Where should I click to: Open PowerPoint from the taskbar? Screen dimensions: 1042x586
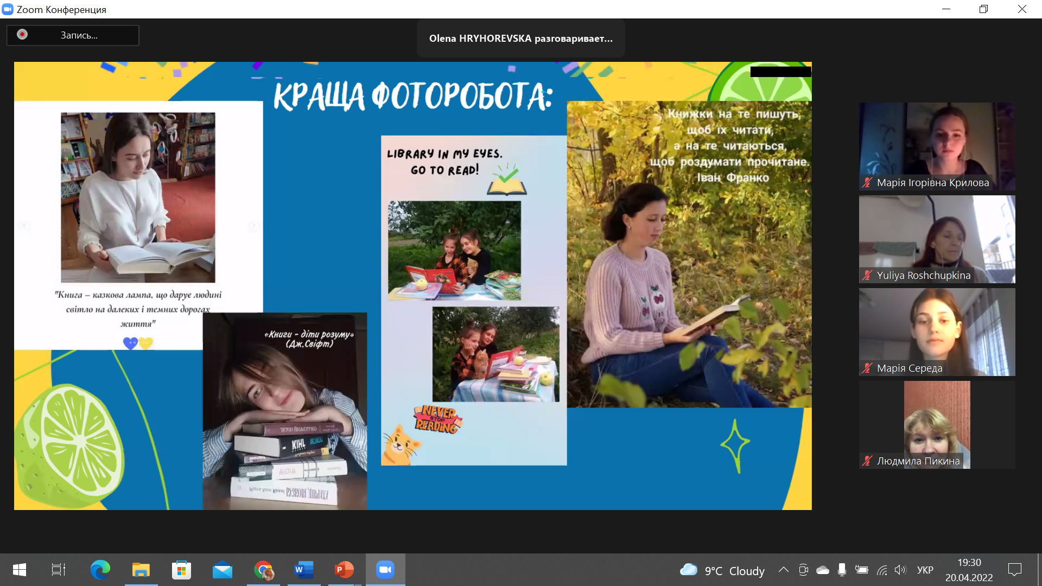point(344,570)
